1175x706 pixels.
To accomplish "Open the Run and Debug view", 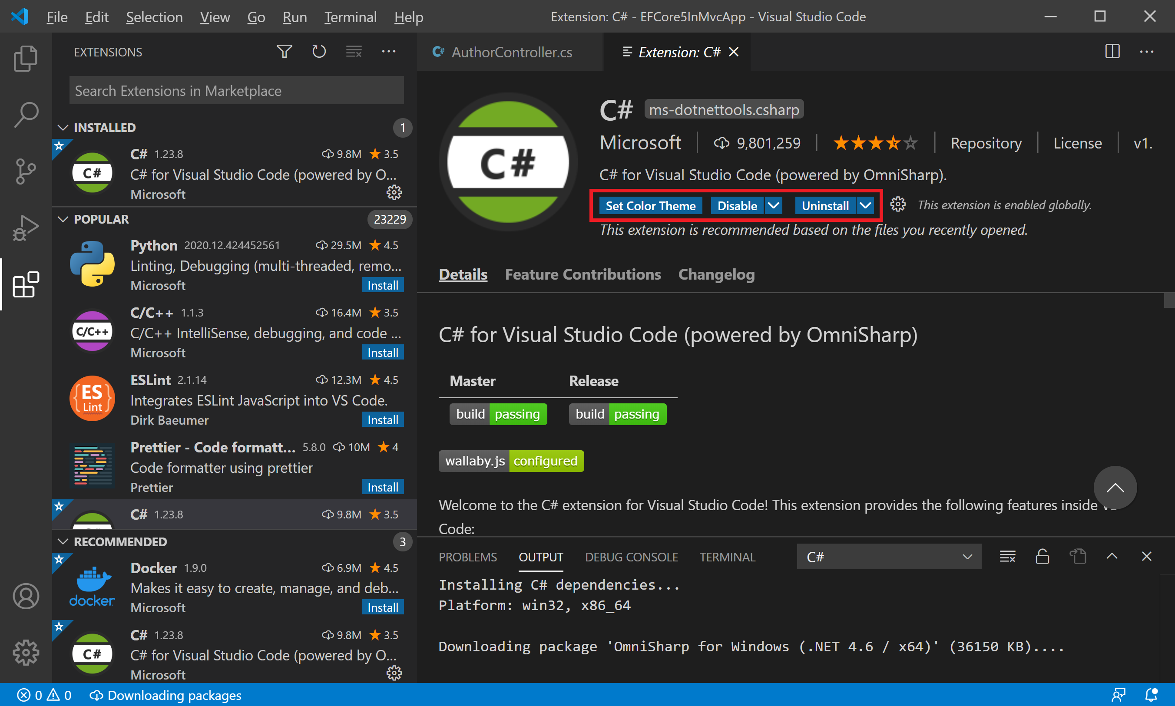I will tap(26, 228).
